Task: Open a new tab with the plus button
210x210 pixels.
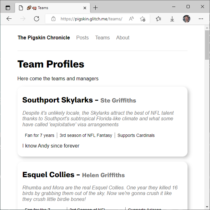Action: click(95, 8)
